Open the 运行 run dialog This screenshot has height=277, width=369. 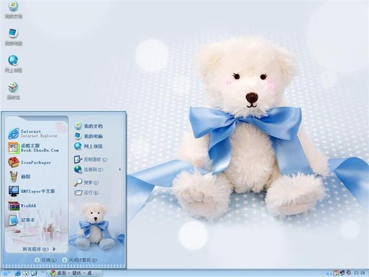point(86,193)
